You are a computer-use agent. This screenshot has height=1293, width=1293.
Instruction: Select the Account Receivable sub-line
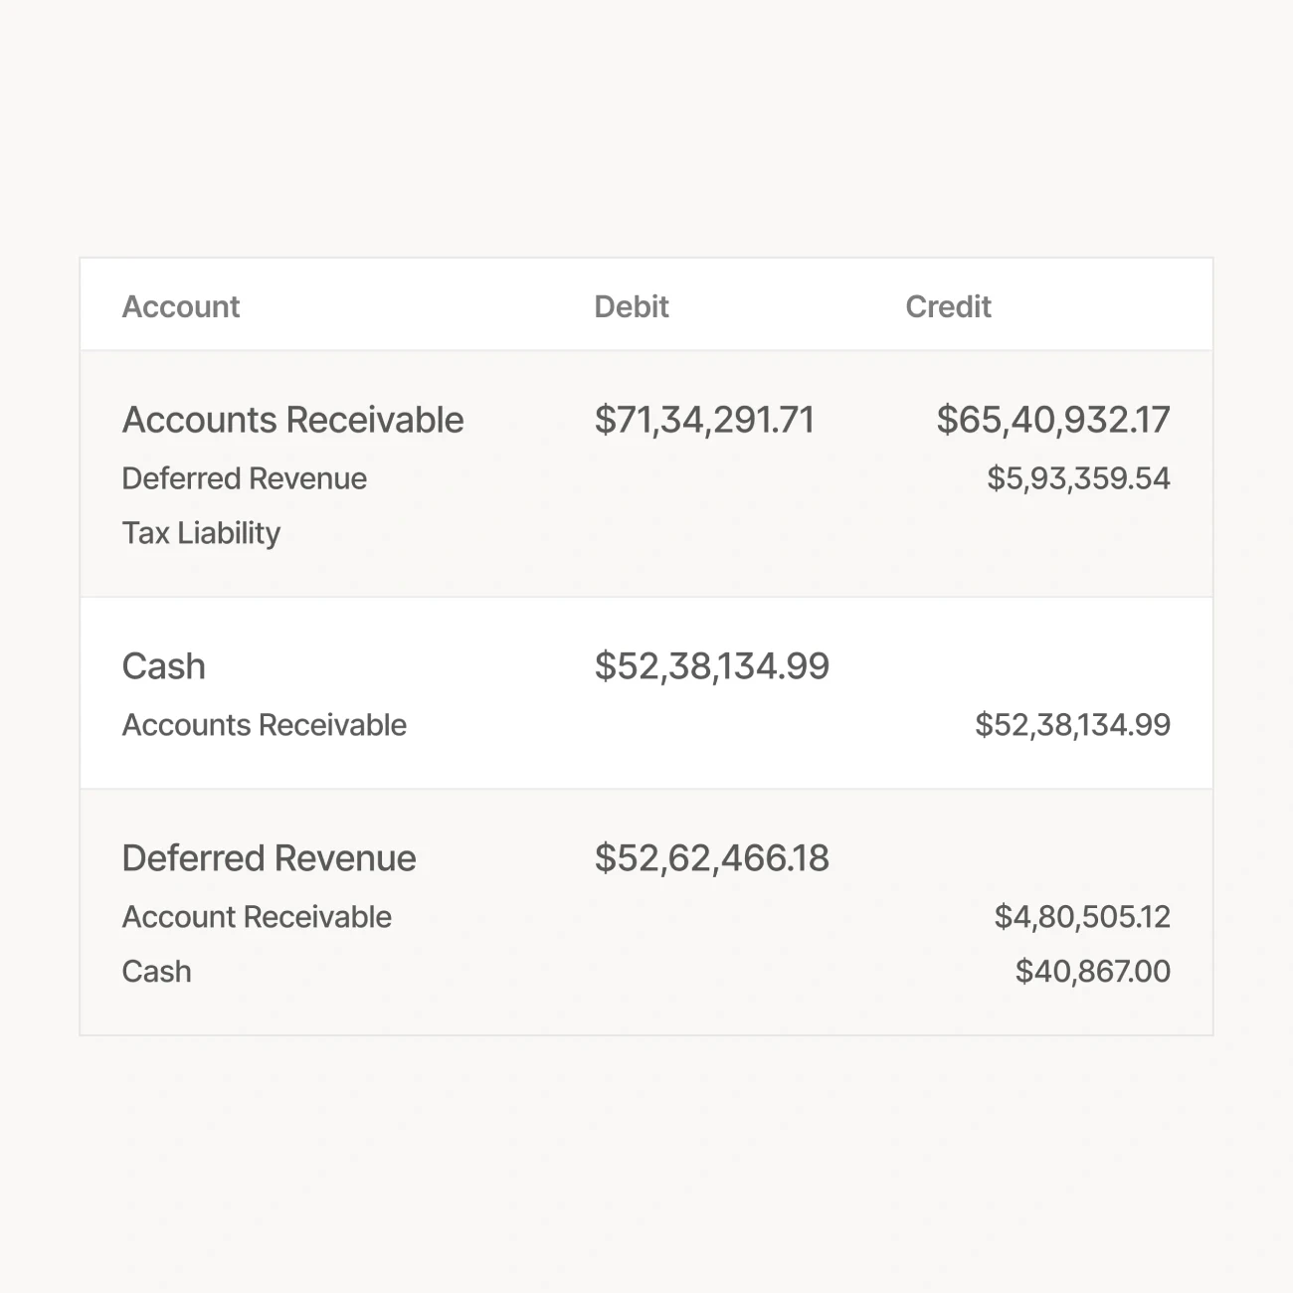257,917
